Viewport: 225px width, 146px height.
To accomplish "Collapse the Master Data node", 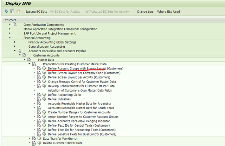I will point(25,59).
